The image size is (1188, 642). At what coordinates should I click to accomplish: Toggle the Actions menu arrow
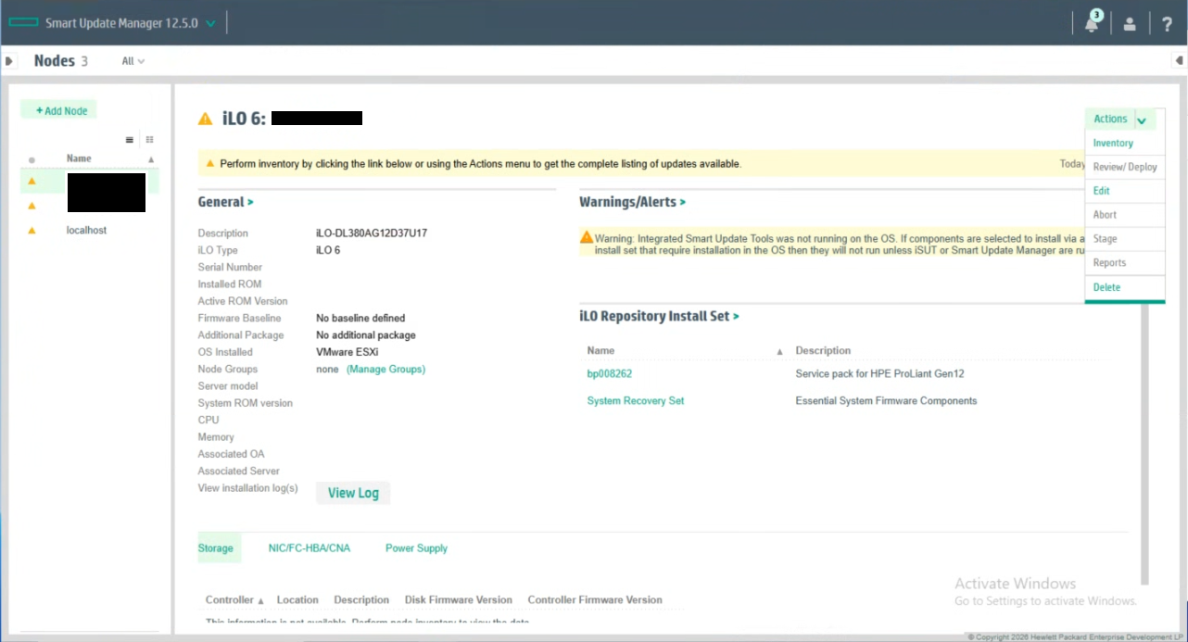click(1142, 120)
